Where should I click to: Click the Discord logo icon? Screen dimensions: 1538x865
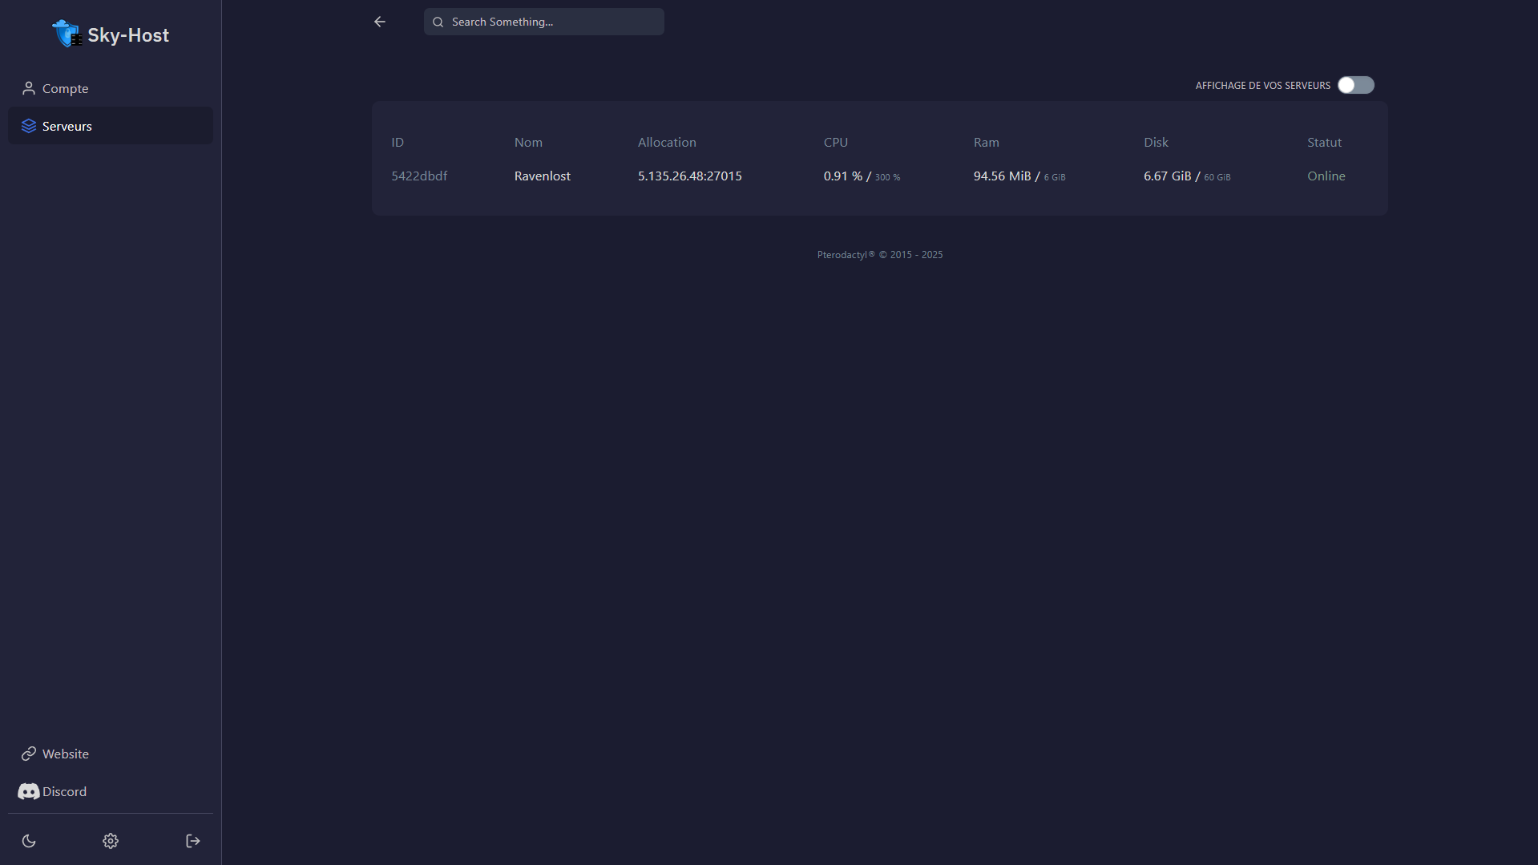pyautogui.click(x=29, y=791)
